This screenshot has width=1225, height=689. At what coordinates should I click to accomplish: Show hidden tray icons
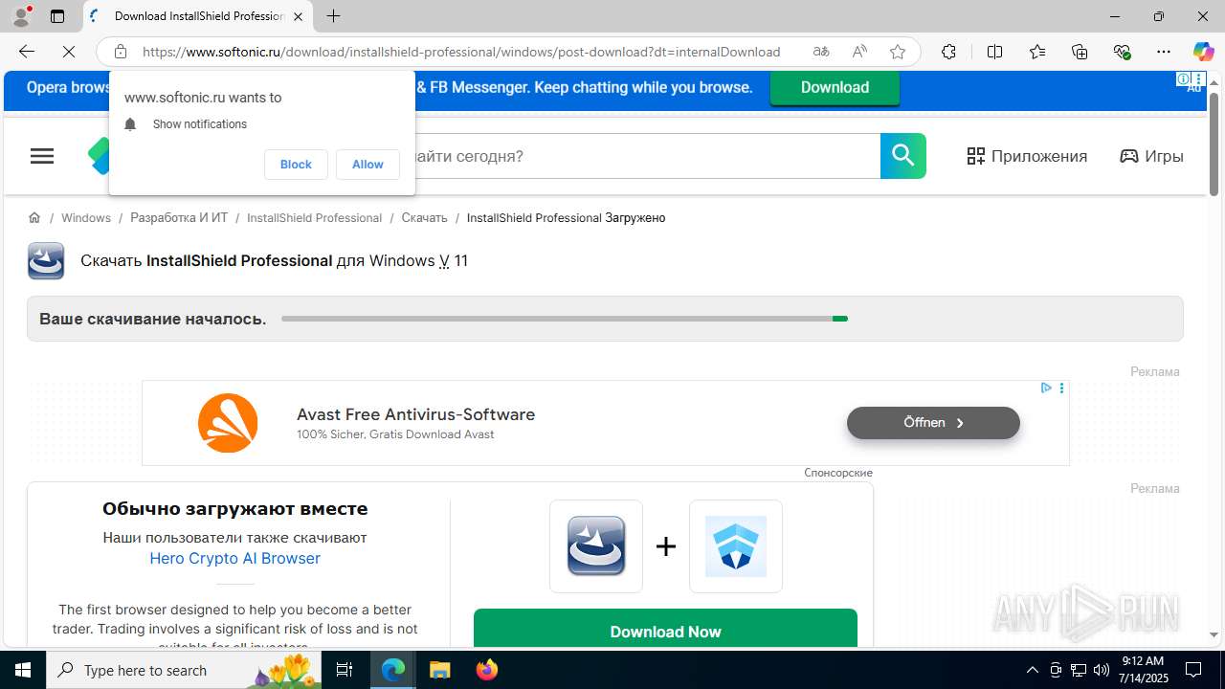tap(1032, 670)
